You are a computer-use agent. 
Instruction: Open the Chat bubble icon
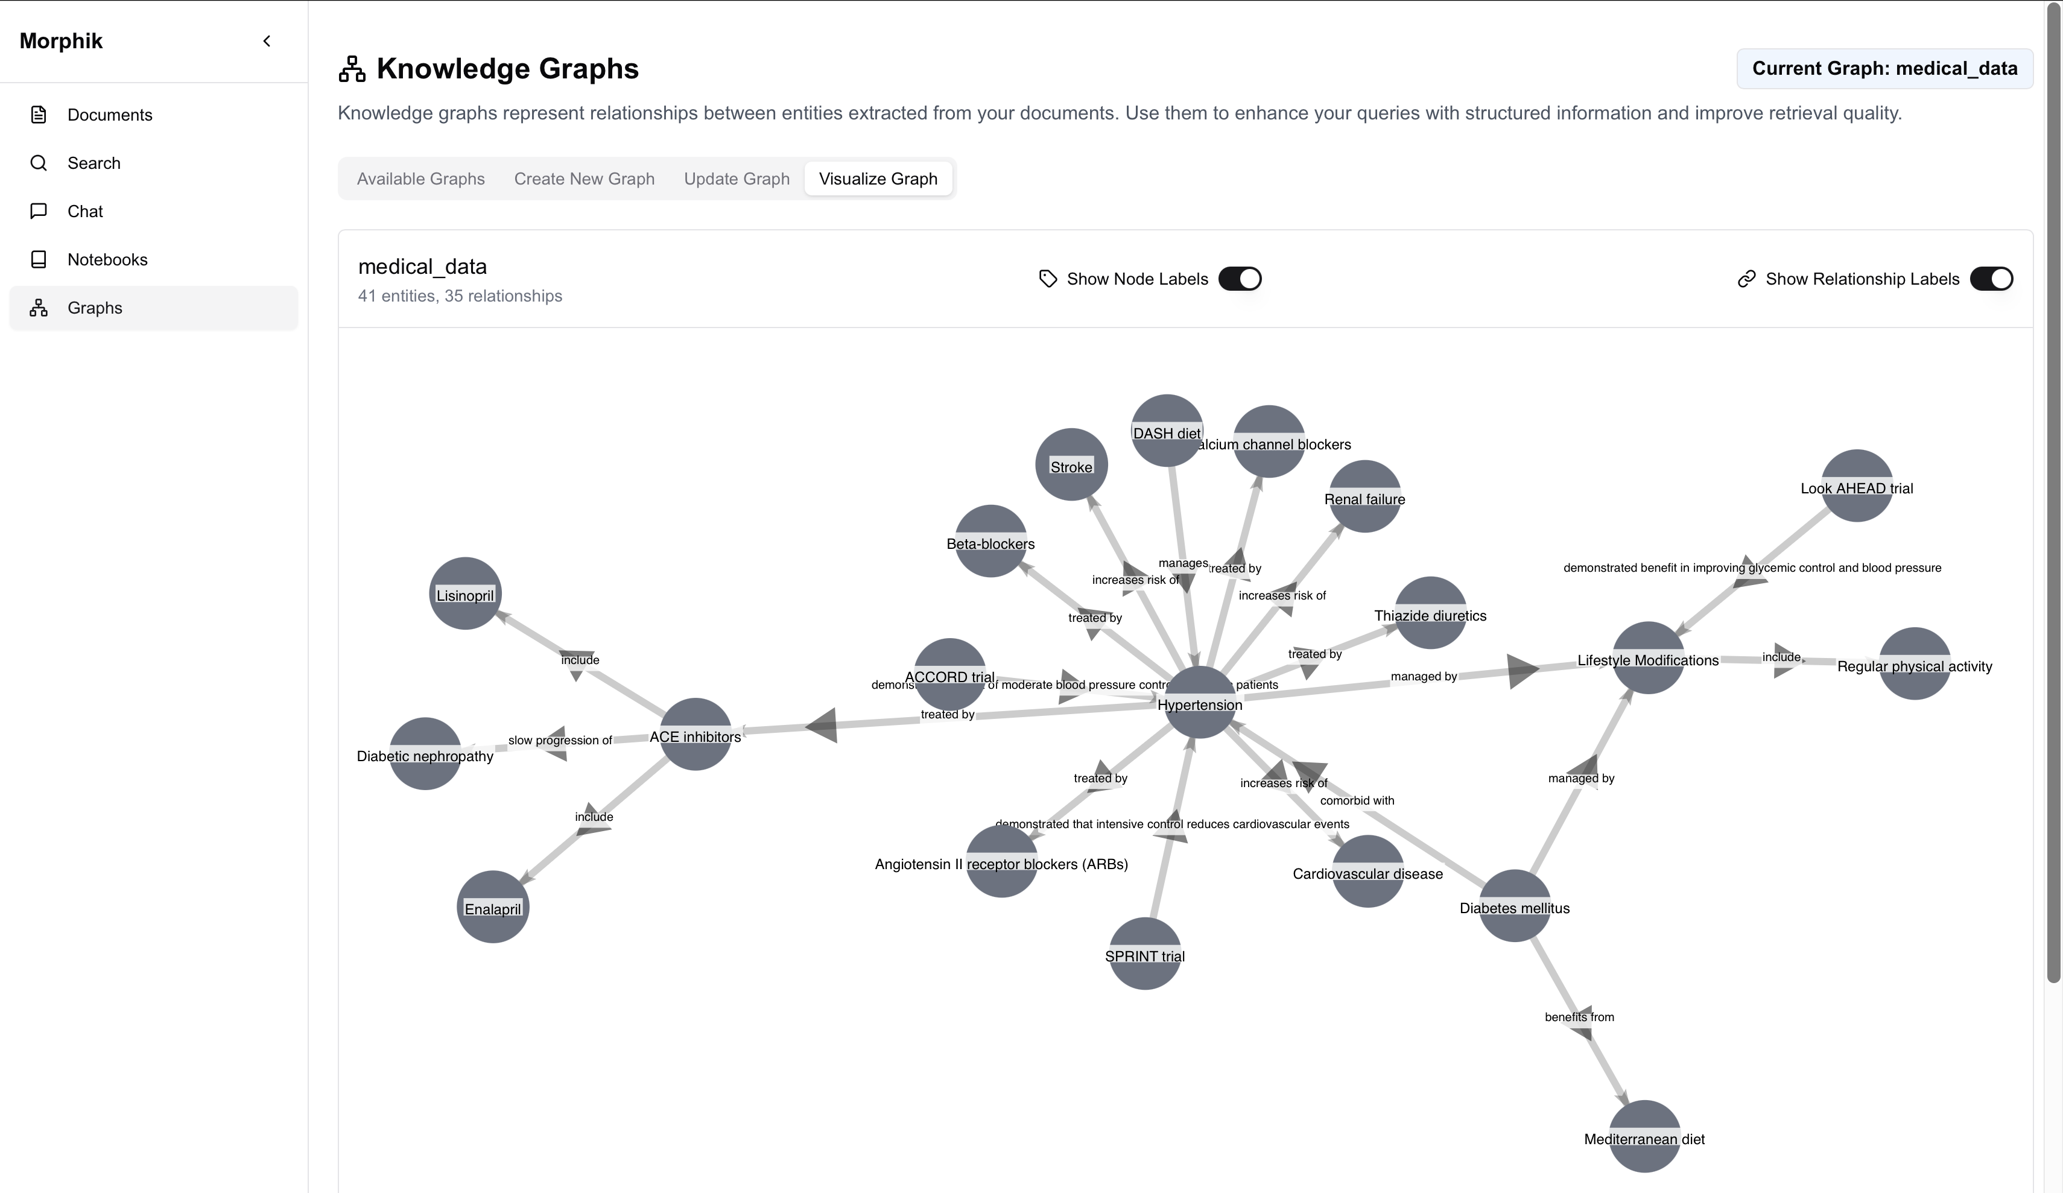click(39, 210)
